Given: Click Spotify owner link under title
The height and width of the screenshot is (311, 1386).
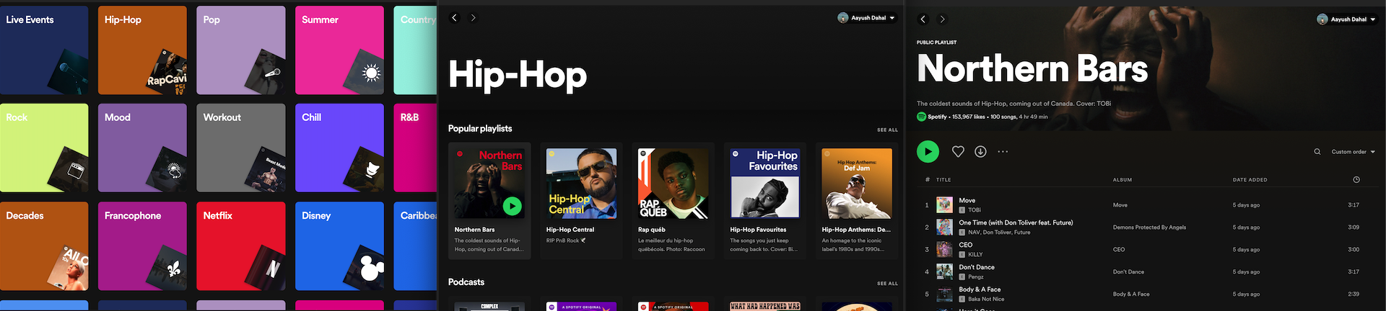Looking at the screenshot, I should pyautogui.click(x=937, y=117).
